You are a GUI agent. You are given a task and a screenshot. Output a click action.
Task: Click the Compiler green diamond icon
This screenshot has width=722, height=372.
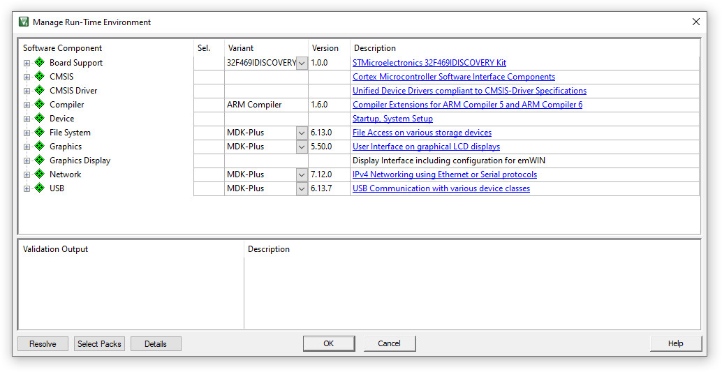[40, 105]
